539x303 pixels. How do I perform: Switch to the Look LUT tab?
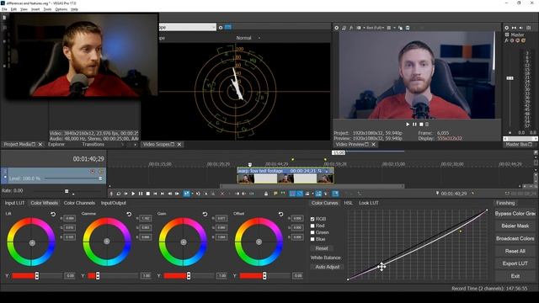(369, 203)
